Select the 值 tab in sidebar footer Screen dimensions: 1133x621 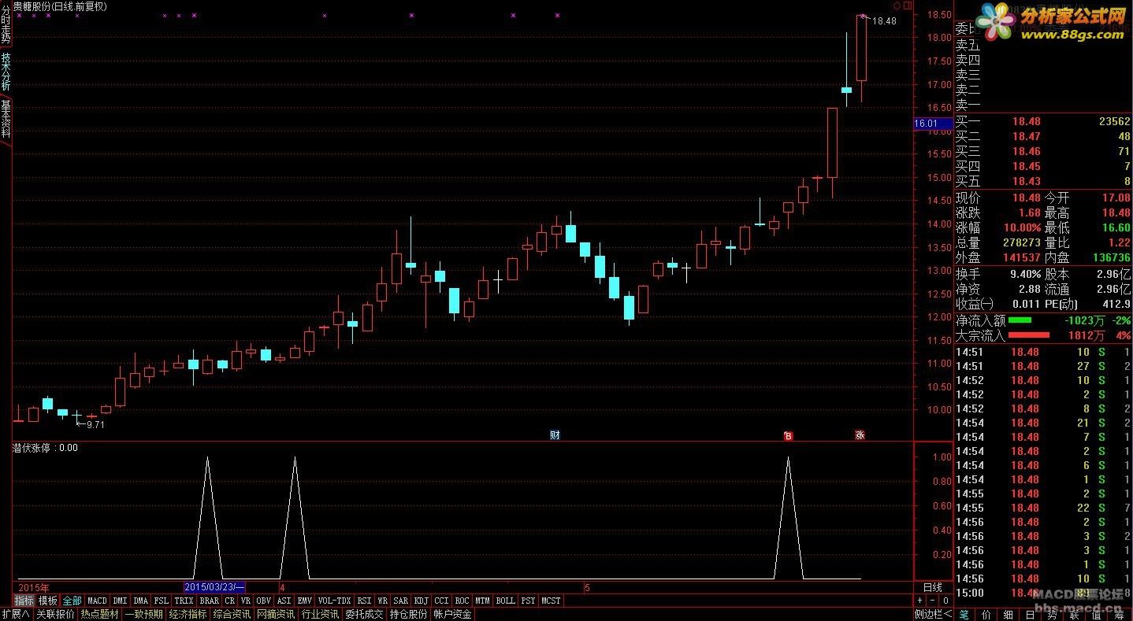pyautogui.click(x=1098, y=614)
